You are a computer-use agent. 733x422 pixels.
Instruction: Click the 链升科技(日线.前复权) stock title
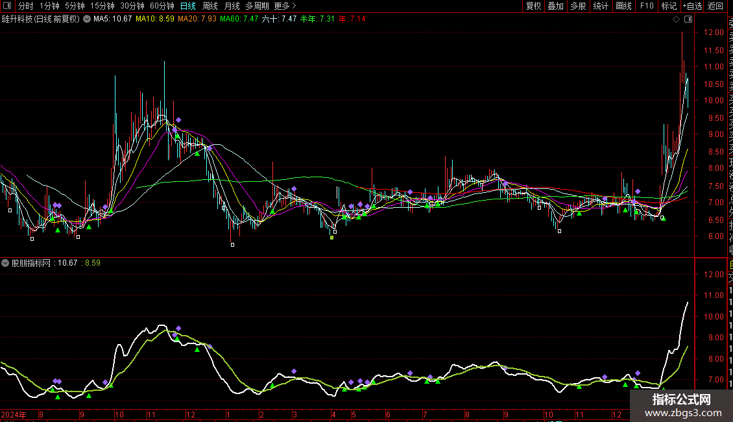point(41,19)
